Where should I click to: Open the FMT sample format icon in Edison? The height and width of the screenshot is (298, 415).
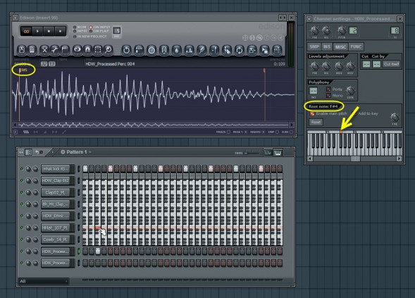(x=139, y=50)
